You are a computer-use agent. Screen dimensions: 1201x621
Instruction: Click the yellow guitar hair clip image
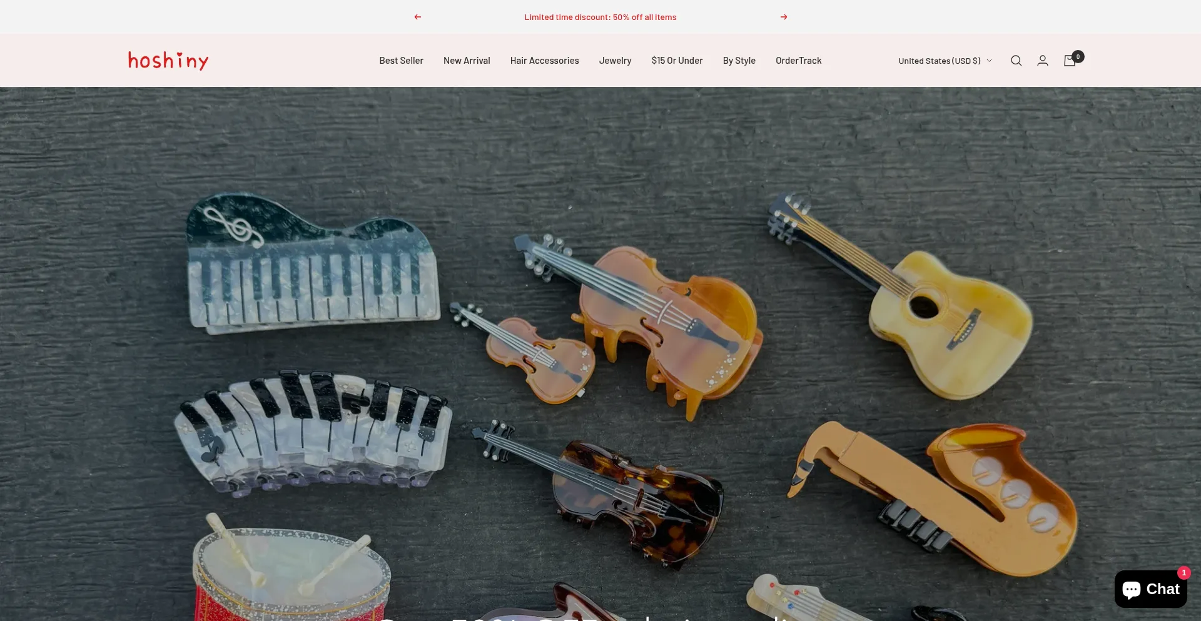coord(901,294)
